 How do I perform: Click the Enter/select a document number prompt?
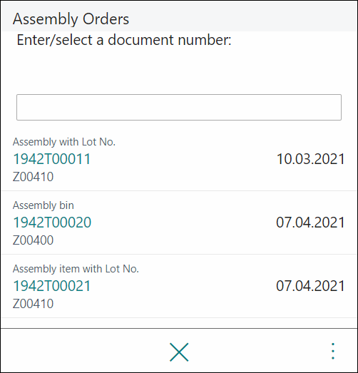pos(124,40)
